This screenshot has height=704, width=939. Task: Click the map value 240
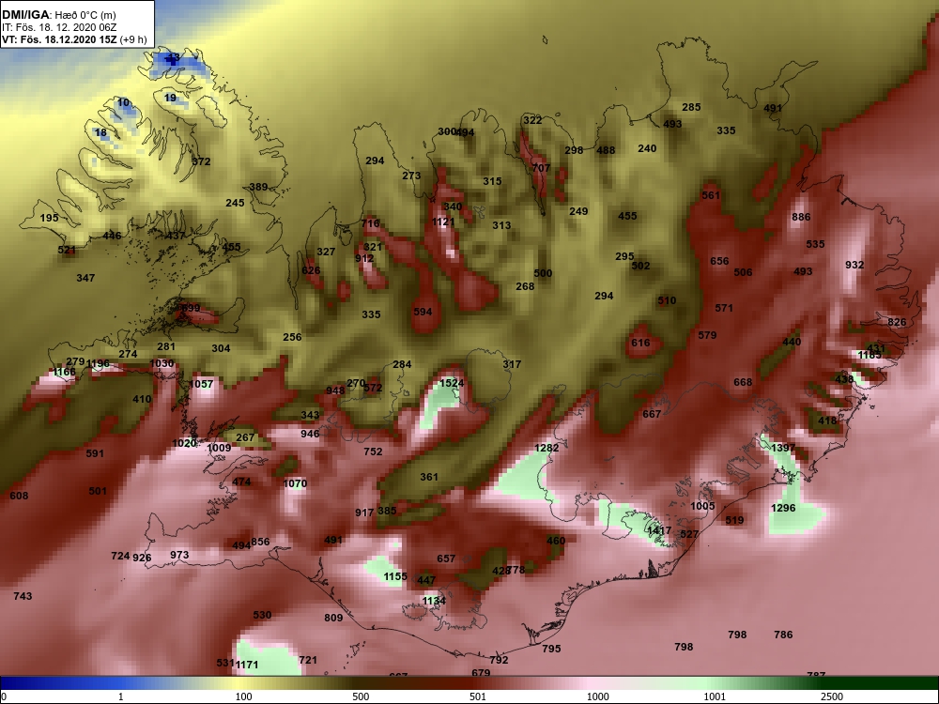coord(647,148)
